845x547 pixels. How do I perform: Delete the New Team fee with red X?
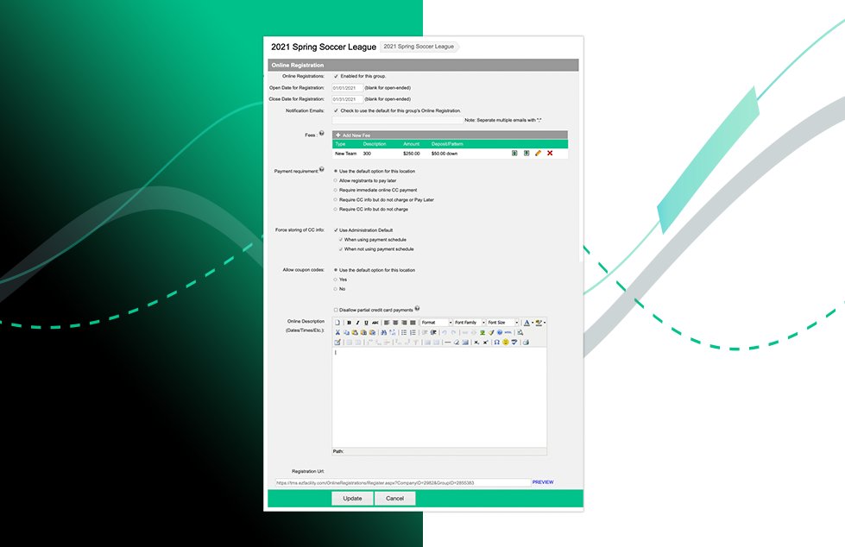550,153
